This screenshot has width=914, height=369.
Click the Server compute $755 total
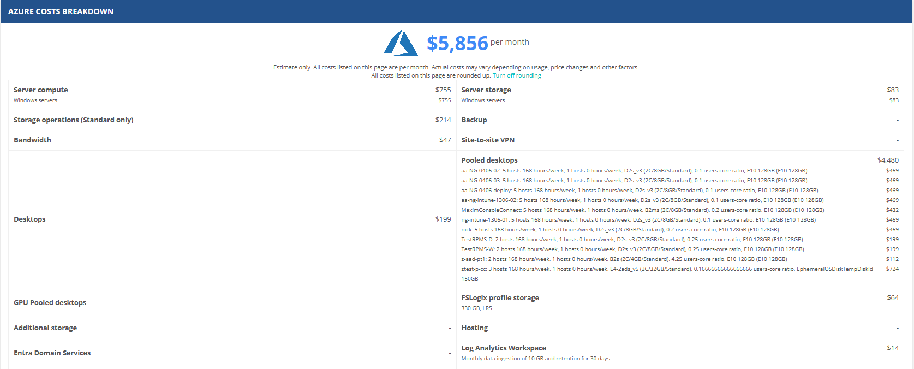pos(443,90)
